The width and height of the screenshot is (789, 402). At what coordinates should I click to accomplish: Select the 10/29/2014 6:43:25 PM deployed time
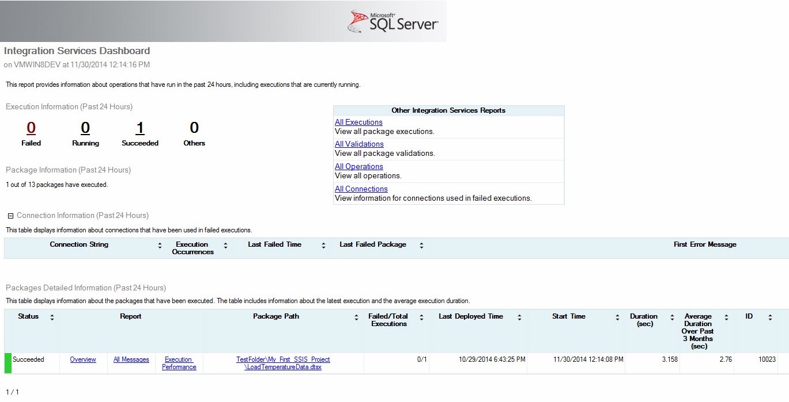tap(492, 359)
